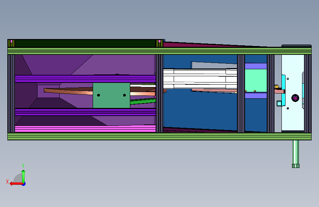Select the small cyan square bracket
The width and height of the screenshot is (319, 207).
pyautogui.click(x=279, y=103)
